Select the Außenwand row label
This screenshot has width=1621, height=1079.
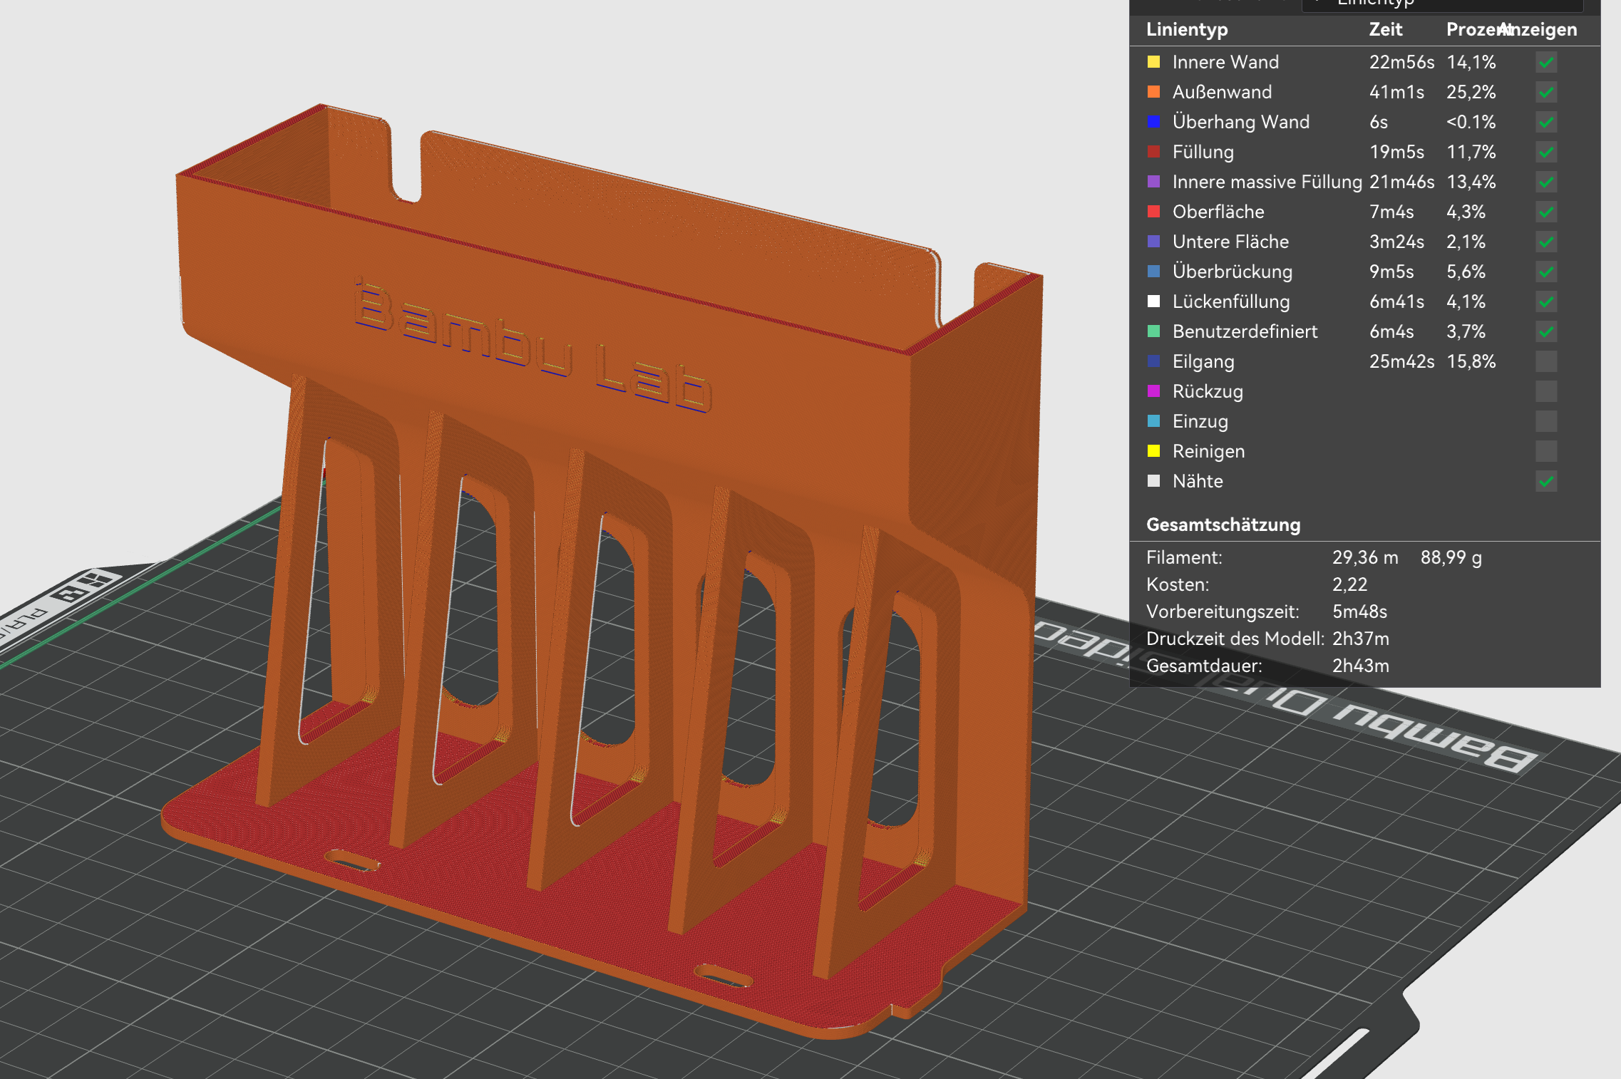coord(1222,93)
